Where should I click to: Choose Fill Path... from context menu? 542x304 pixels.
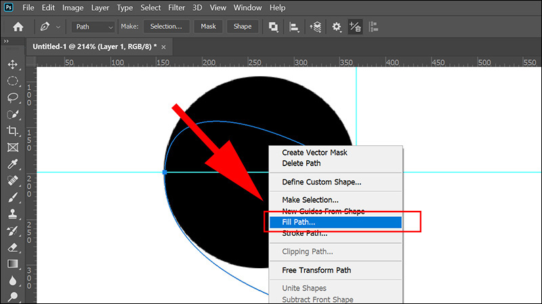(335, 222)
